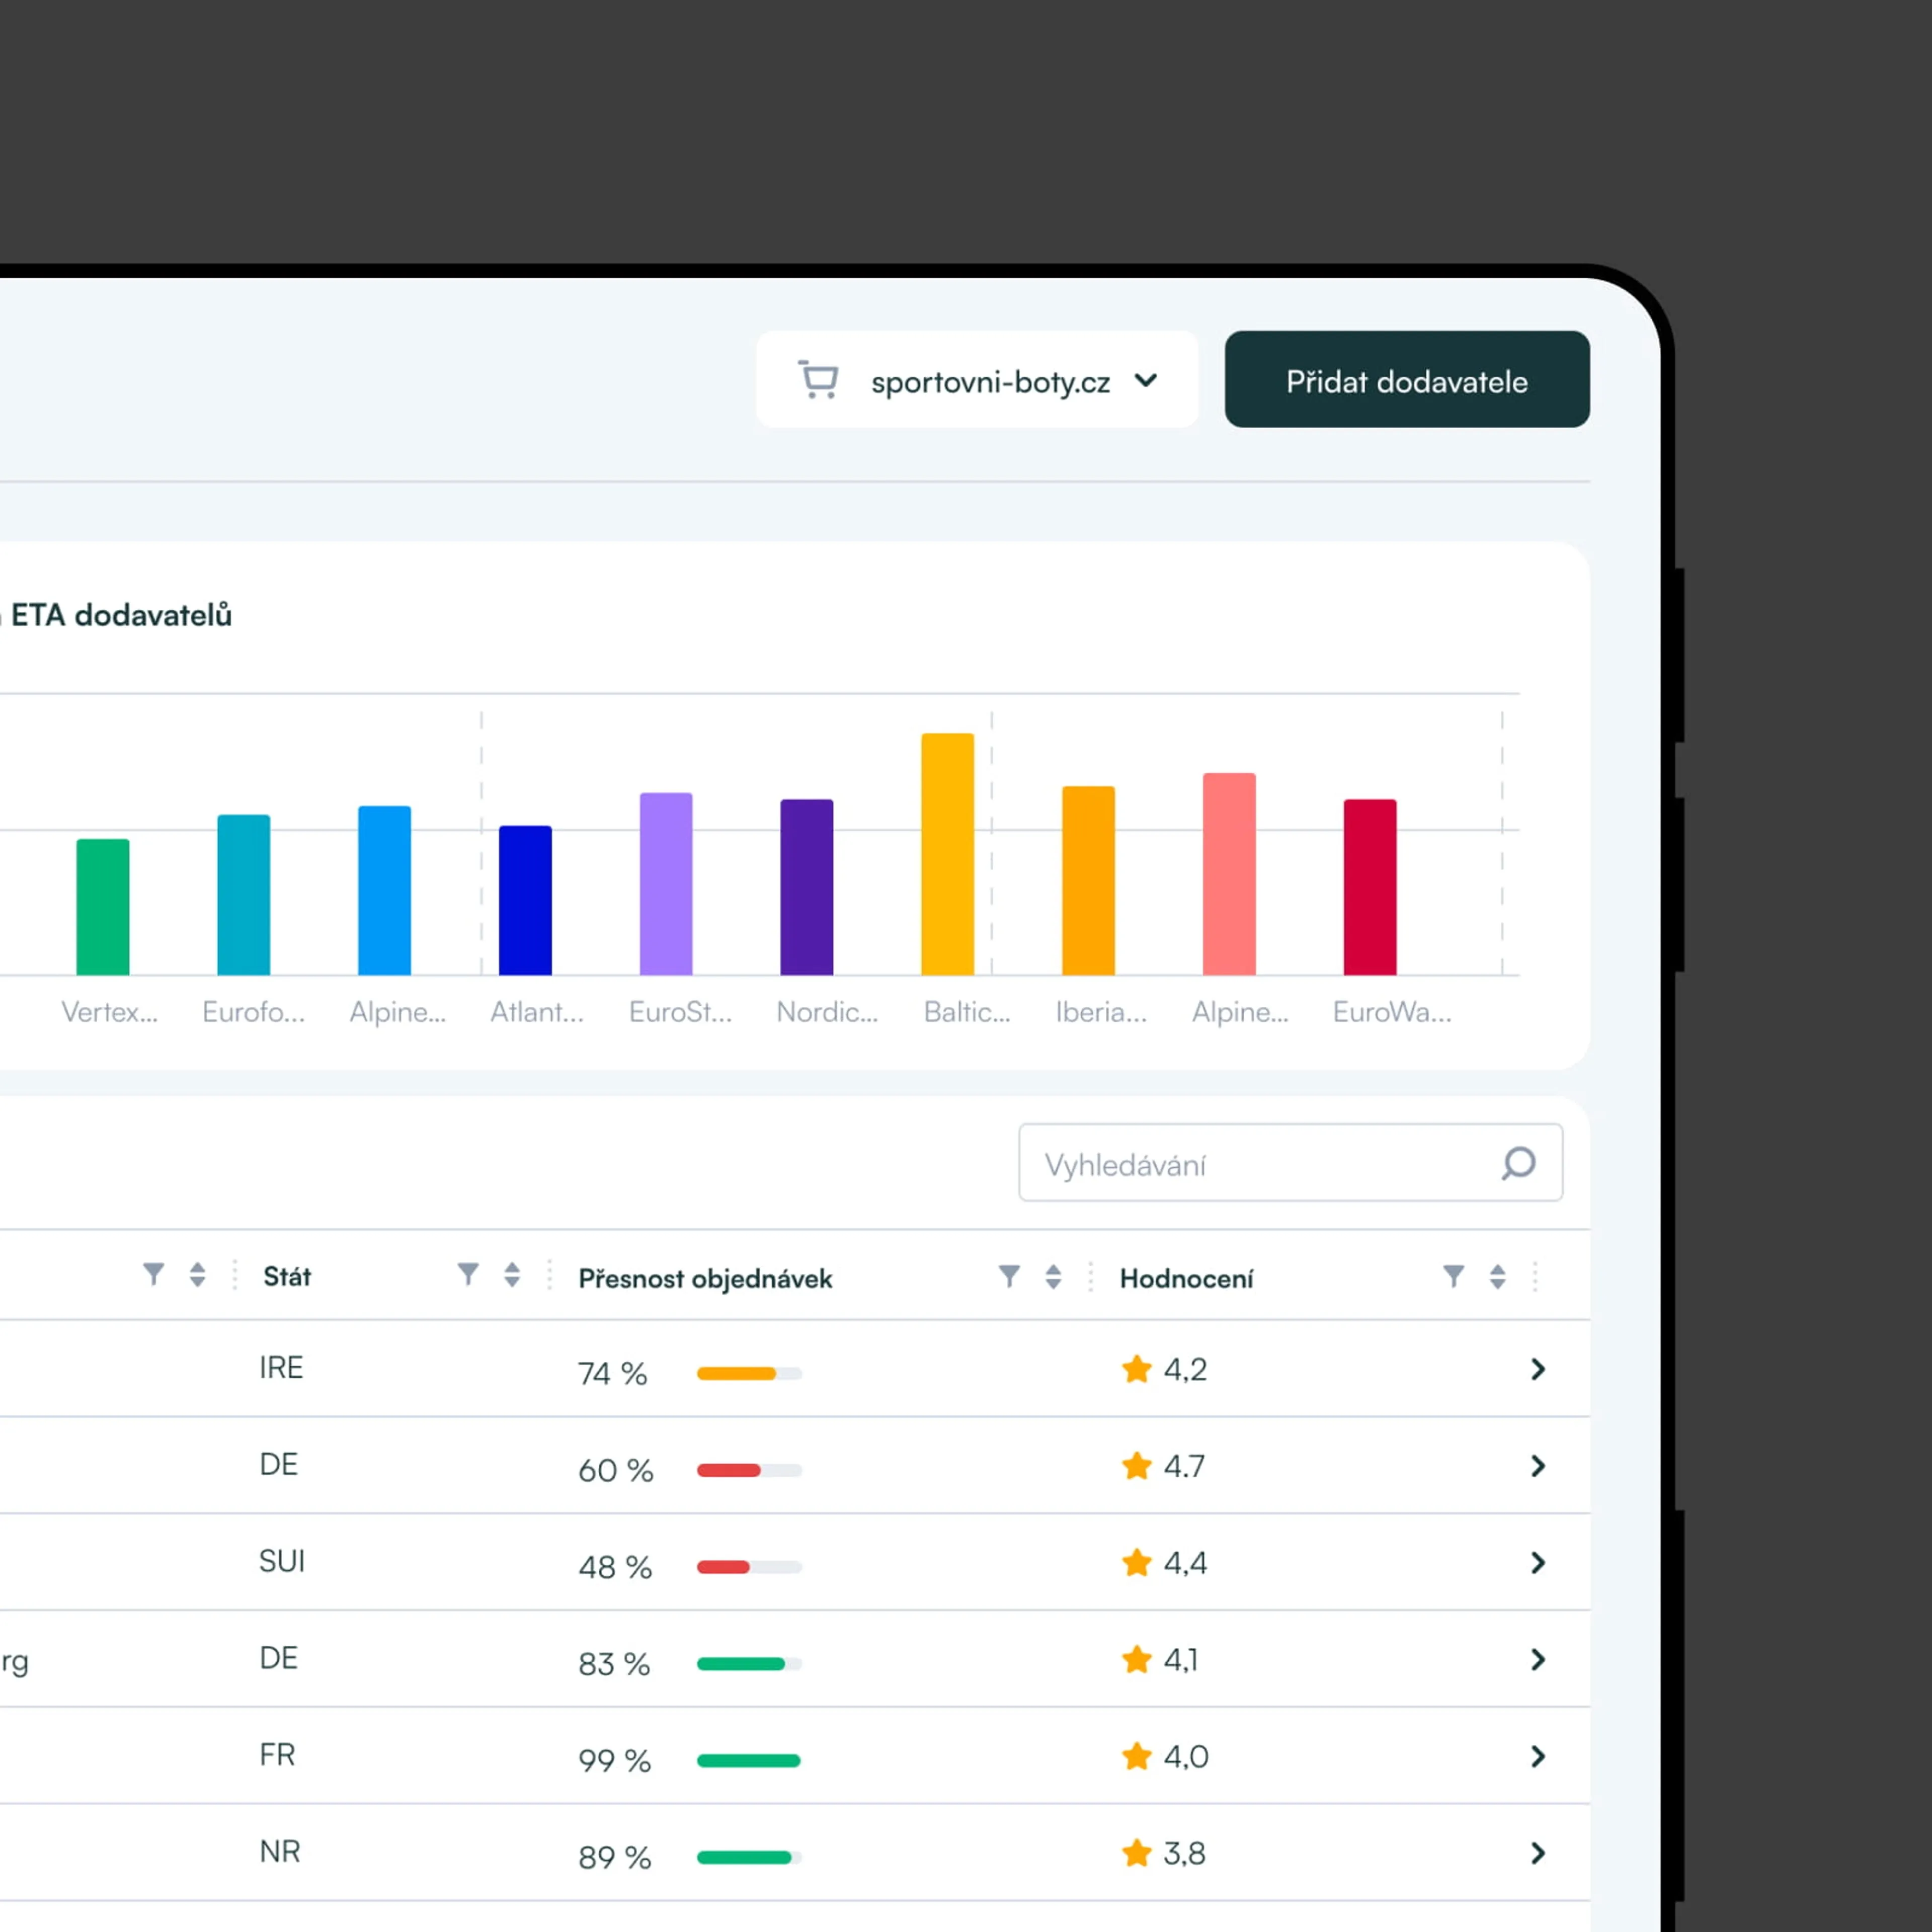Image resolution: width=1932 pixels, height=1932 pixels.
Task: Sort the Stát column
Action: pos(512,1274)
